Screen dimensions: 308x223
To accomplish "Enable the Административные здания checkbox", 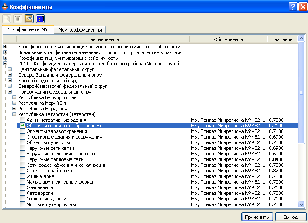I will [x=23, y=120].
